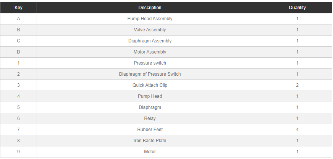Select the Pump Head Assembly description
Viewport: 333px width, 159px height.
150,19
